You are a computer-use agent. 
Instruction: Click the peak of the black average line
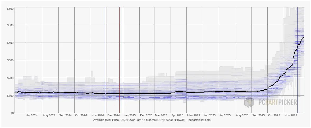tap(303, 38)
